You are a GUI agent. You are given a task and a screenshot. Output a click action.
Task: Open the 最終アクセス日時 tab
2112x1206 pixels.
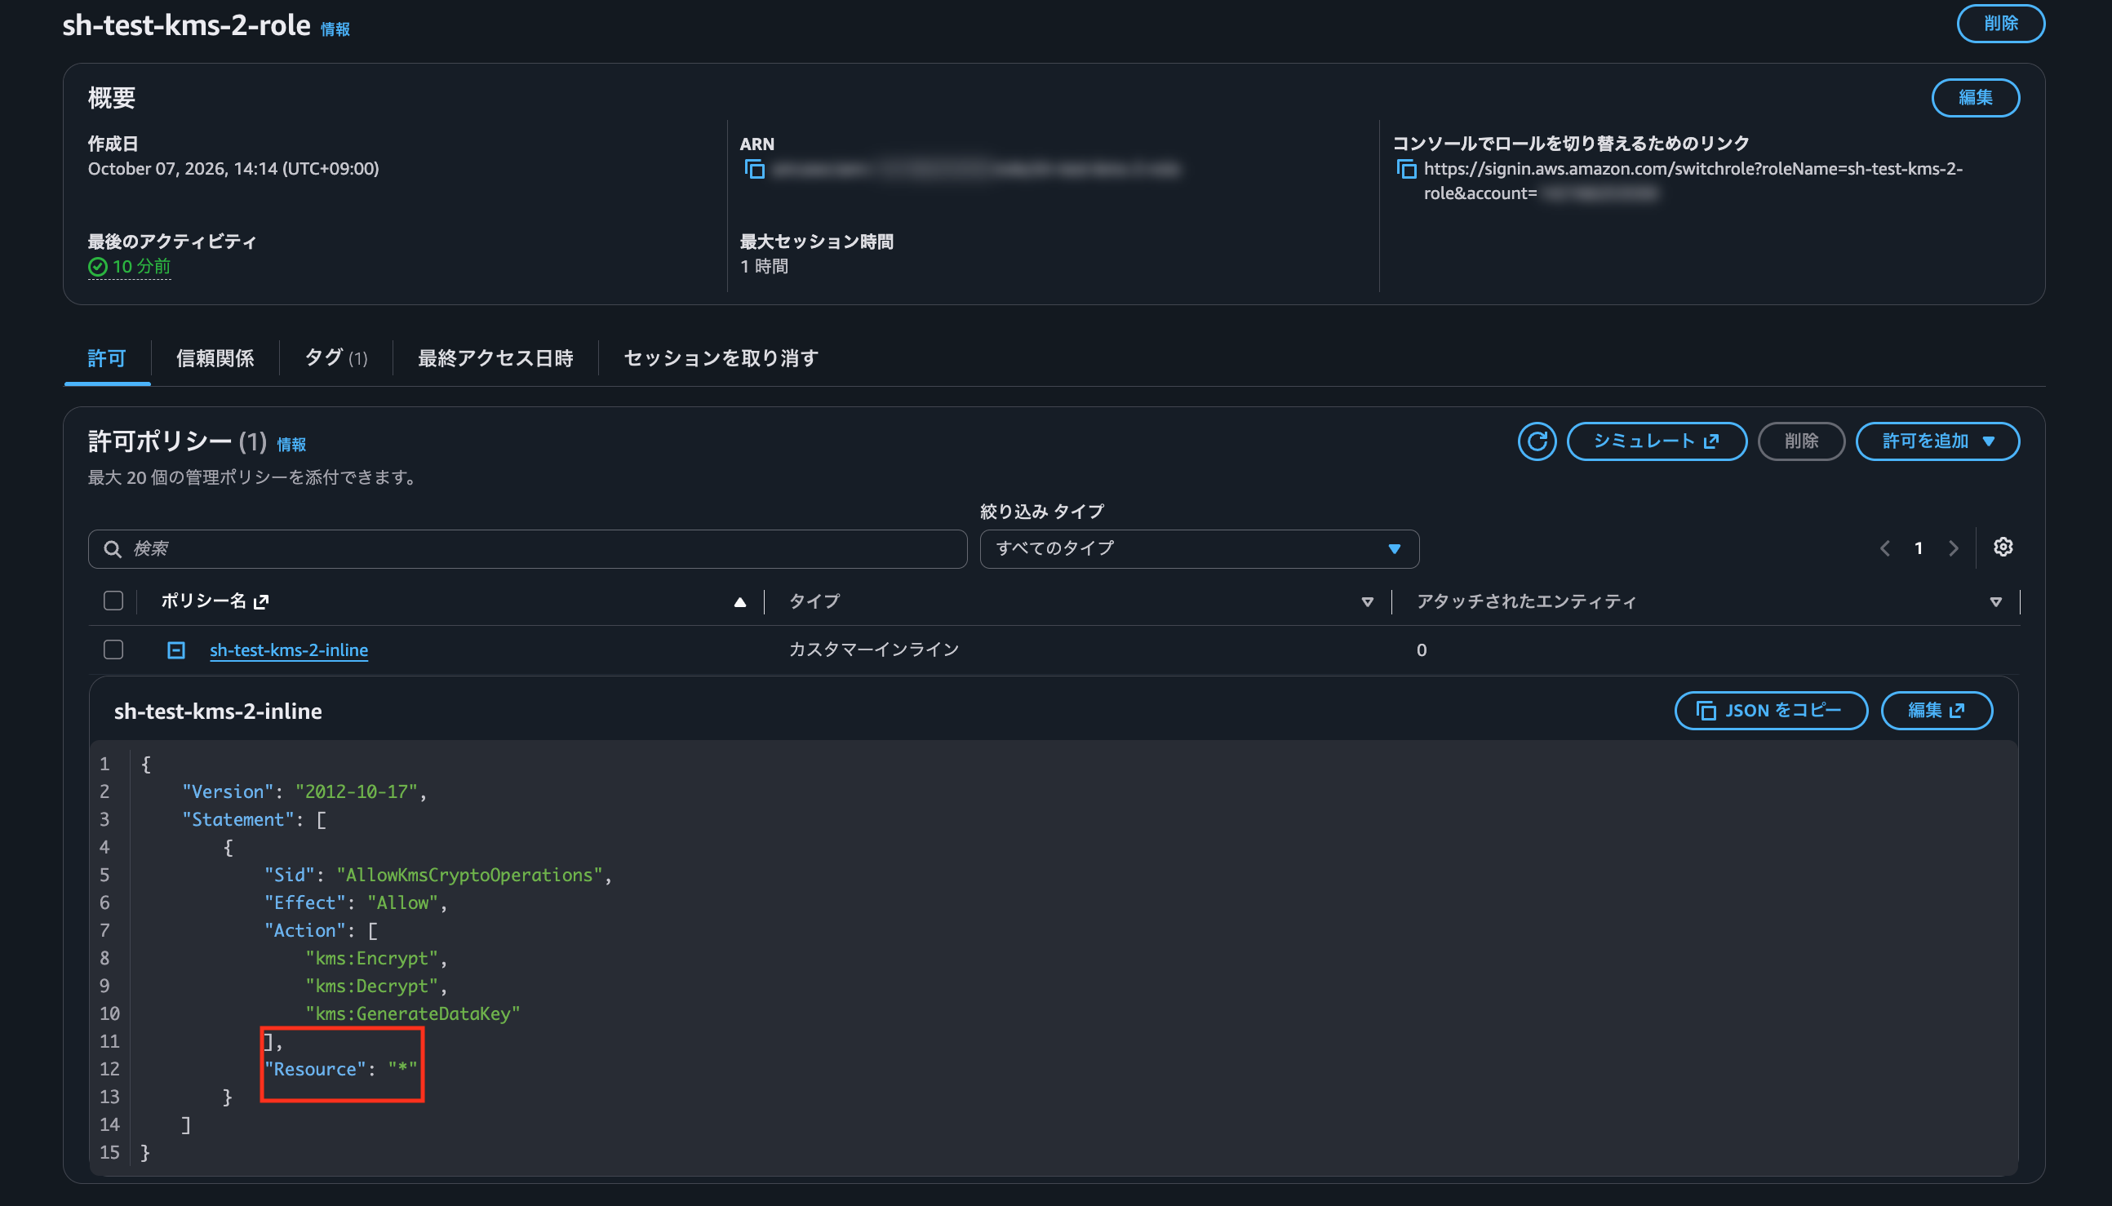(495, 359)
